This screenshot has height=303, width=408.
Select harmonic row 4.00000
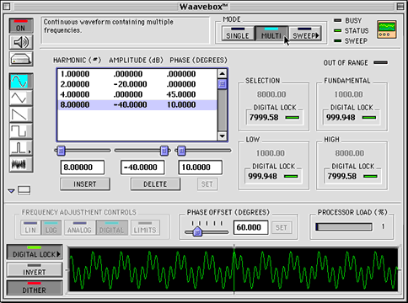pyautogui.click(x=137, y=94)
